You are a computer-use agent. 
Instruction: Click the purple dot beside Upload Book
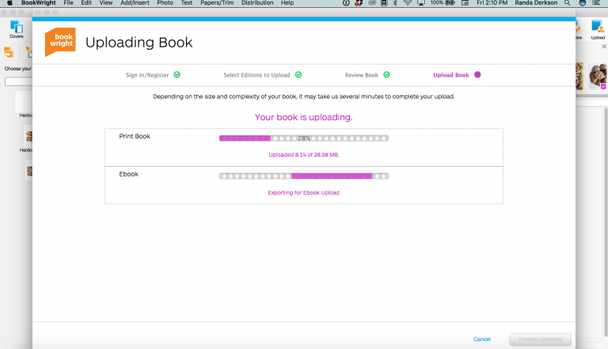click(x=477, y=74)
